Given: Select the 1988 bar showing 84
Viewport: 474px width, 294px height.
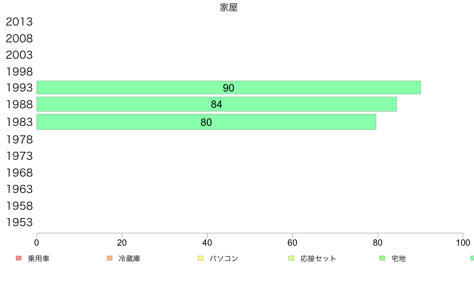Looking at the screenshot, I should (216, 104).
